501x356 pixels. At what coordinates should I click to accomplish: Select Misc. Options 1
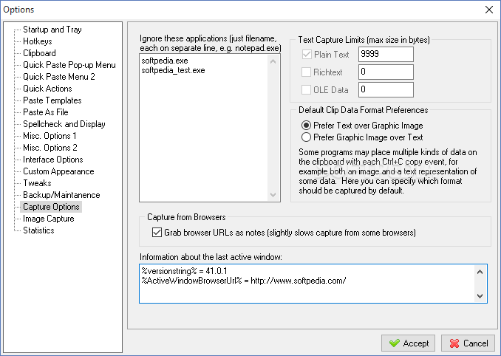[x=50, y=136]
